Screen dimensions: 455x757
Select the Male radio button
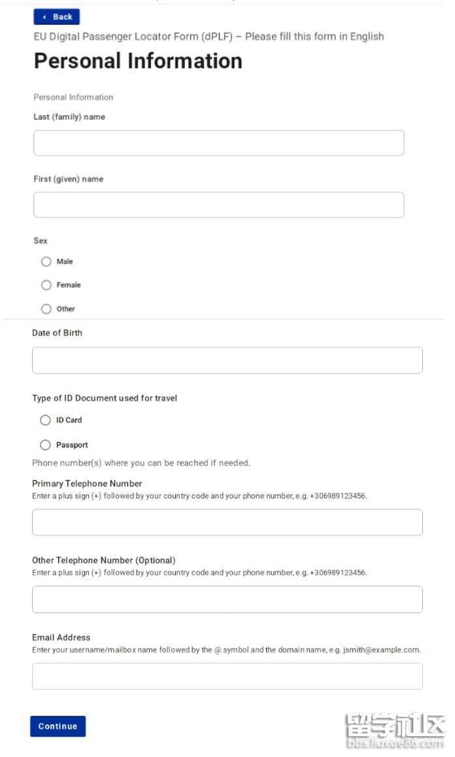46,261
